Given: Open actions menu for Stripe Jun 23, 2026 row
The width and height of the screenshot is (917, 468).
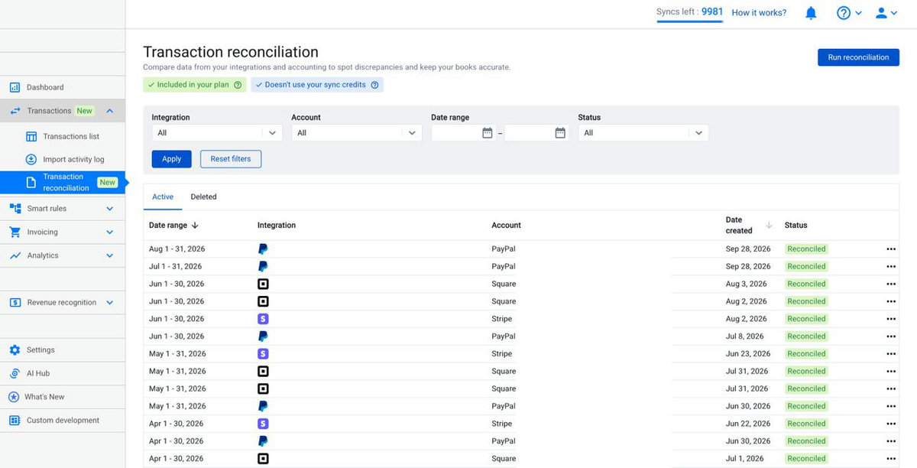Looking at the screenshot, I should coord(891,354).
